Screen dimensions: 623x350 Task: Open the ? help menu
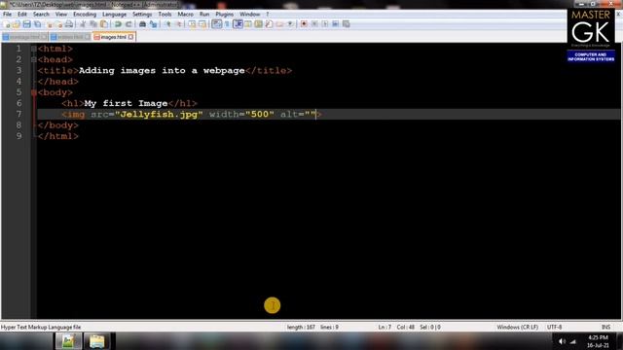pyautogui.click(x=268, y=15)
